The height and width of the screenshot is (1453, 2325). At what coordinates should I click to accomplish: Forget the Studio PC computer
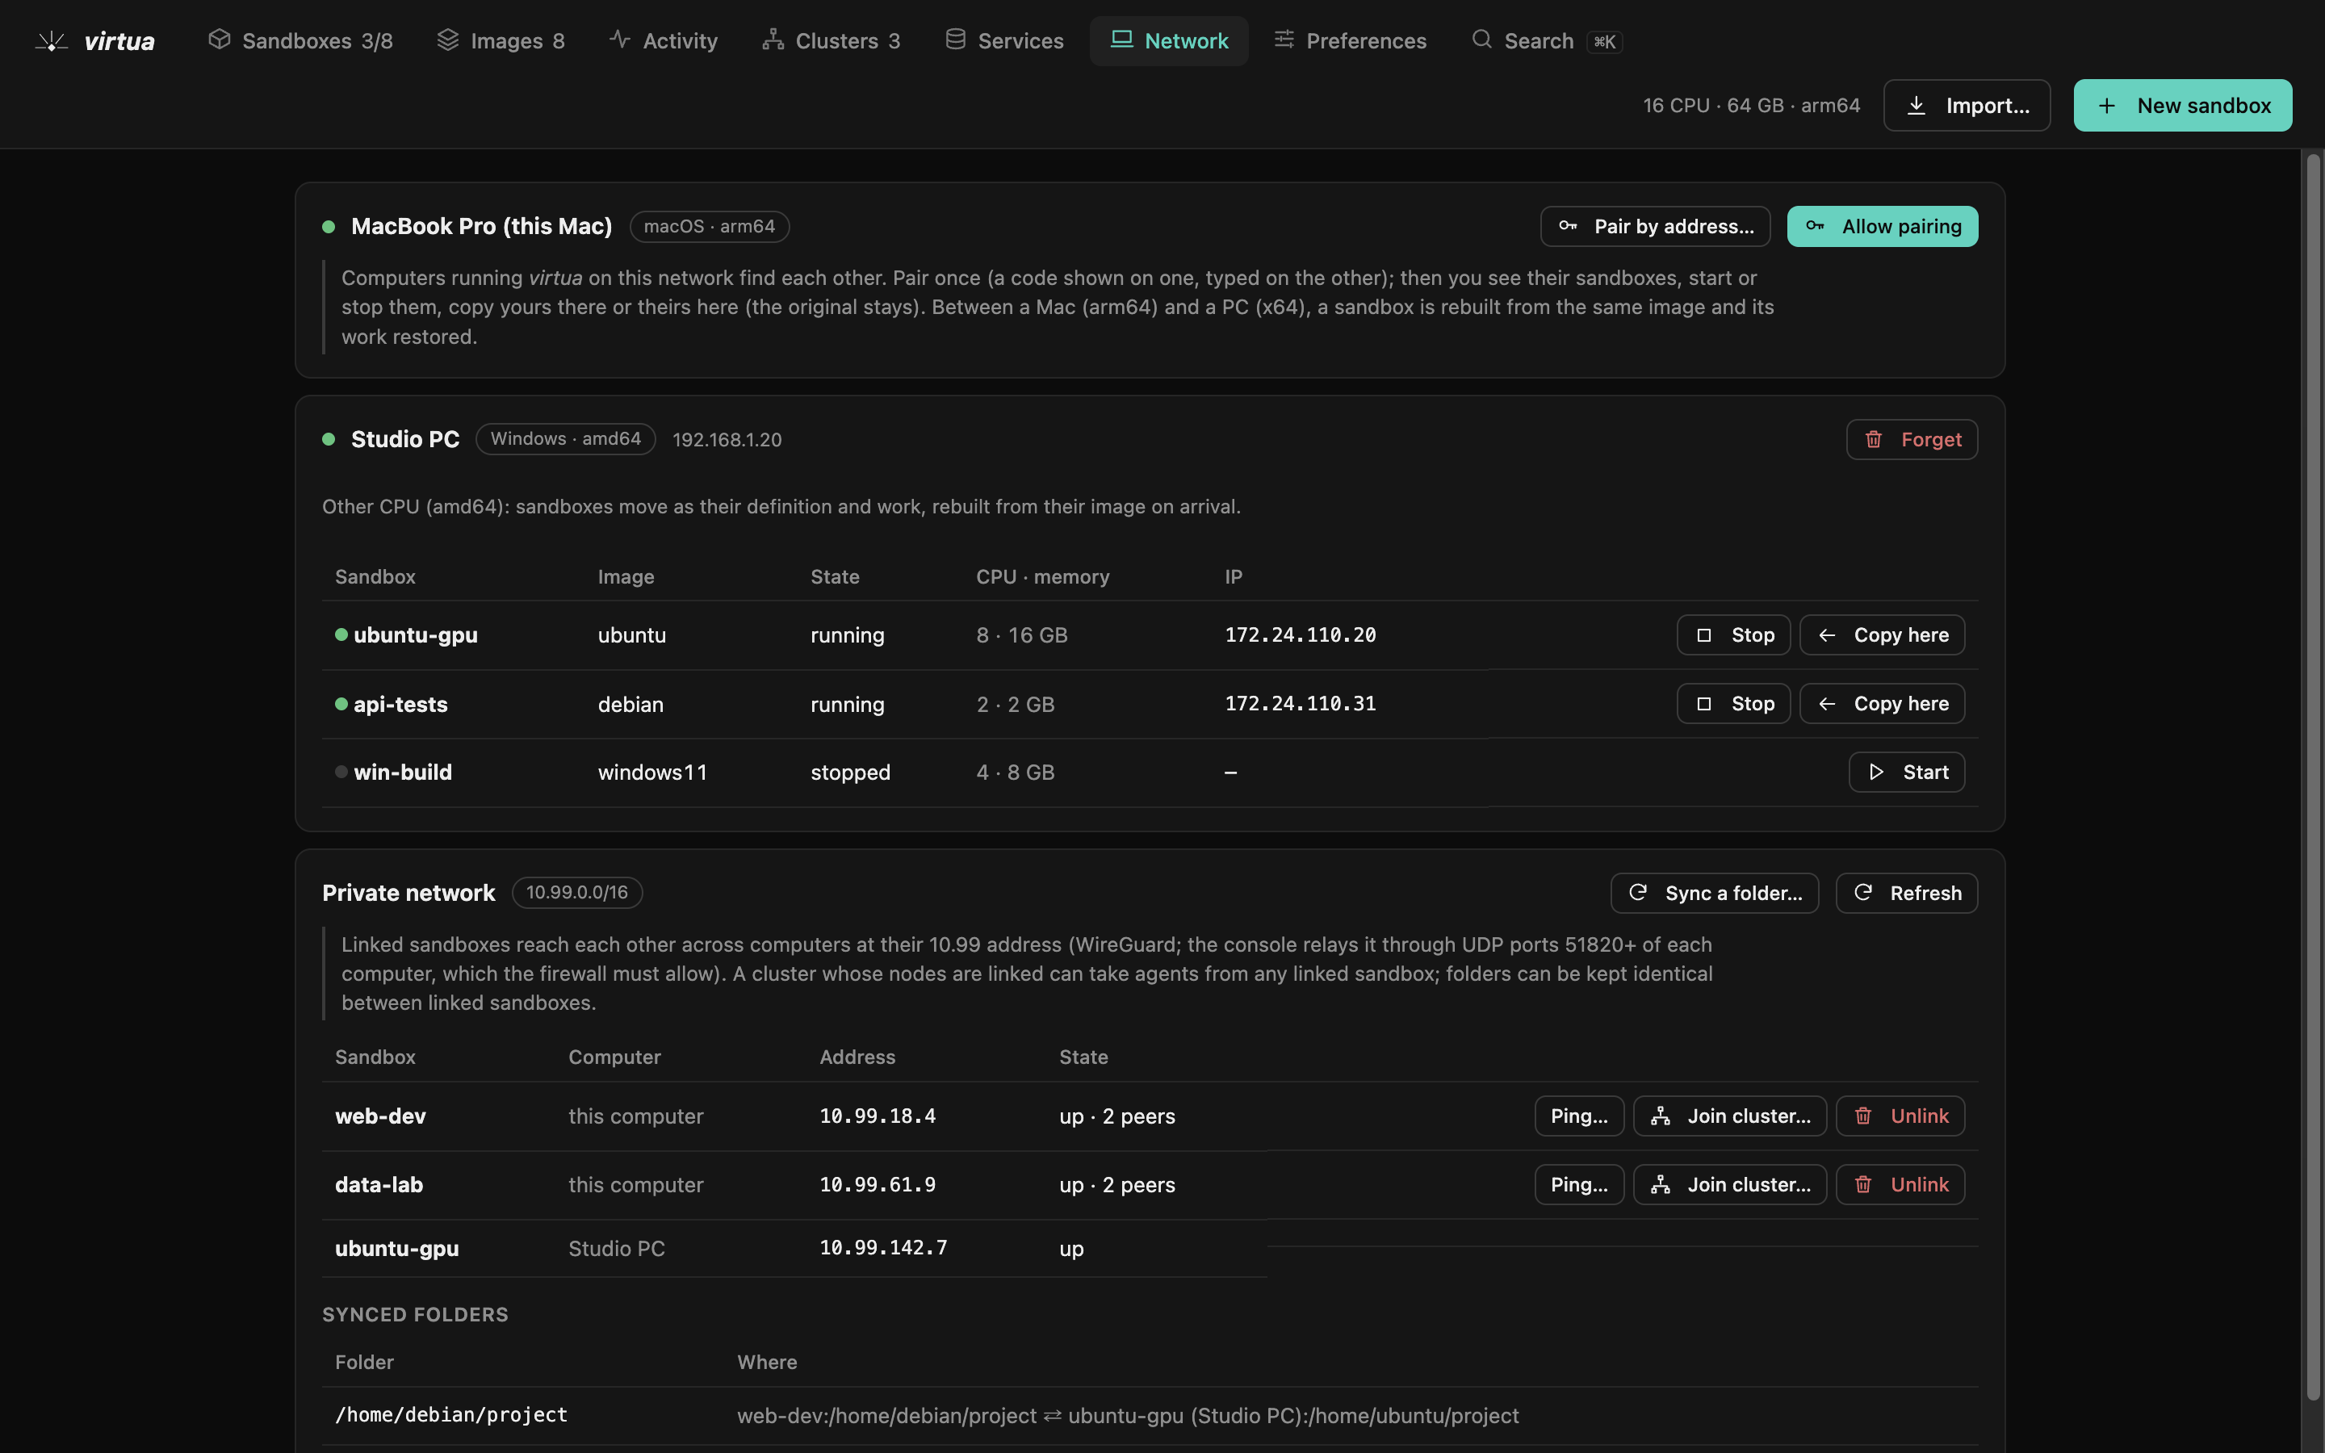1911,440
